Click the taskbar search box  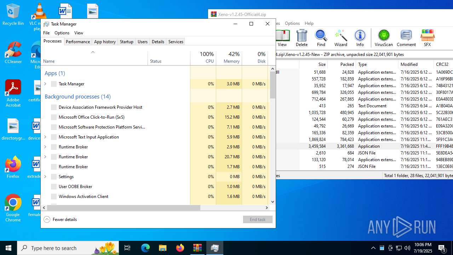[68, 248]
